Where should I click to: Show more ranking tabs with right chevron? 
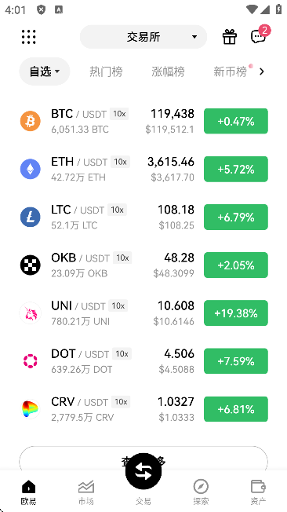pos(262,71)
